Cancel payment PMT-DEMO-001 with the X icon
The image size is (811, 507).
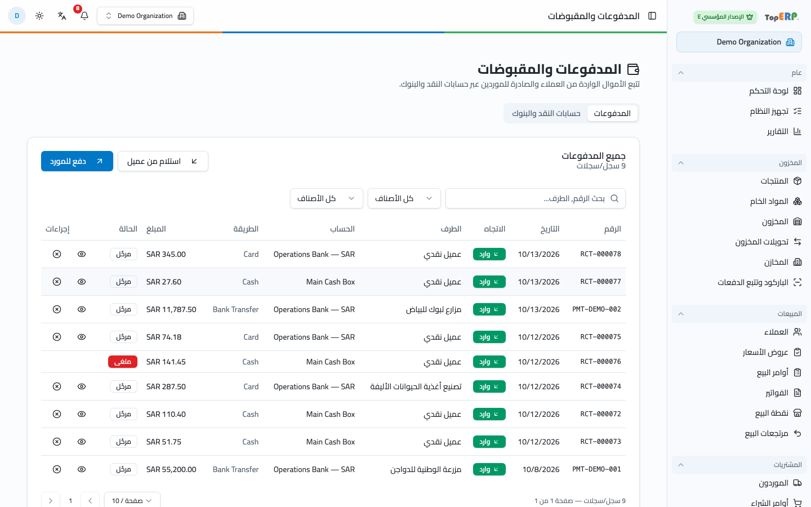57,469
